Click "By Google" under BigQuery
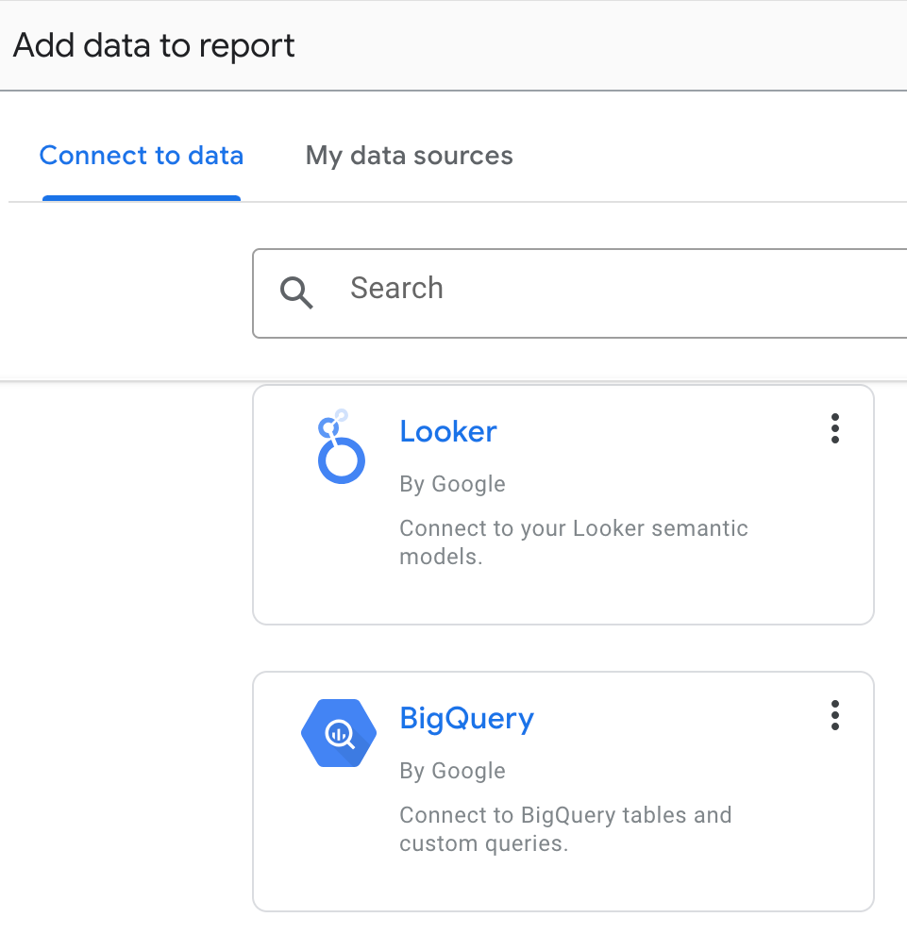 pos(452,771)
